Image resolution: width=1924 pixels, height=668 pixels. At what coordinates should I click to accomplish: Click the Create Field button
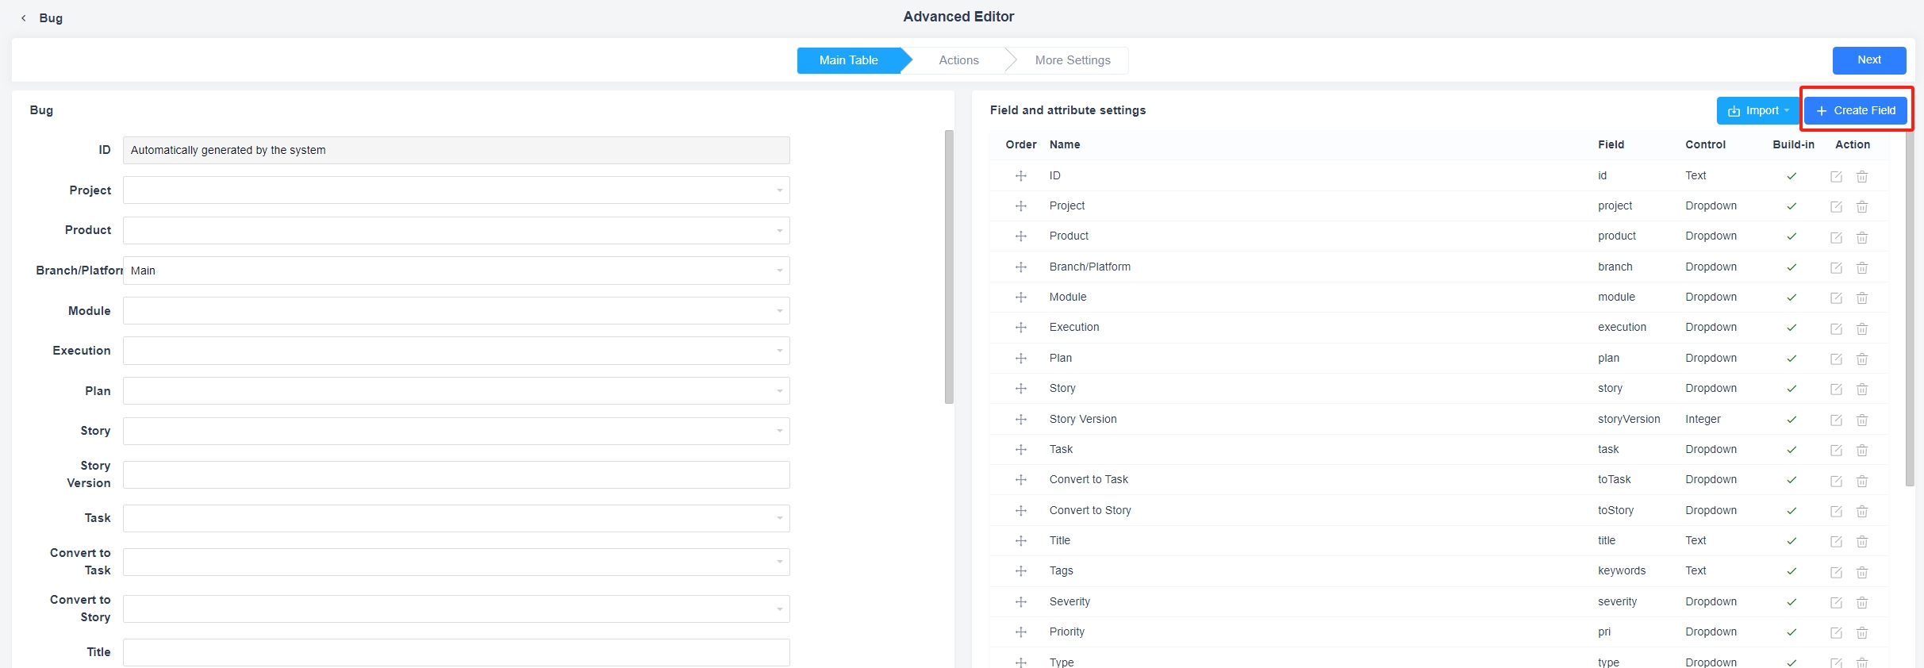click(1856, 111)
